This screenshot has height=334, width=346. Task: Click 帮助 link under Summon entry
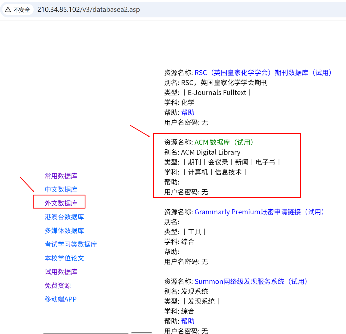tap(188, 321)
